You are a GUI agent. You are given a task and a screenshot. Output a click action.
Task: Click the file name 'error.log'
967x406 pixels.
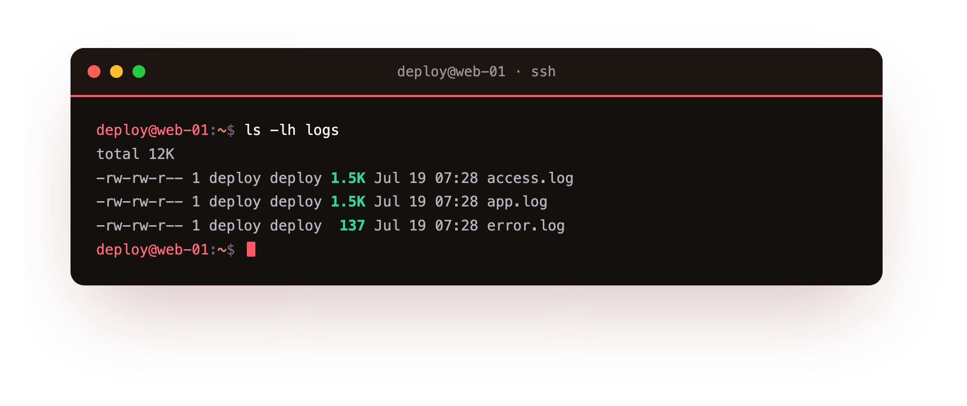pyautogui.click(x=526, y=226)
